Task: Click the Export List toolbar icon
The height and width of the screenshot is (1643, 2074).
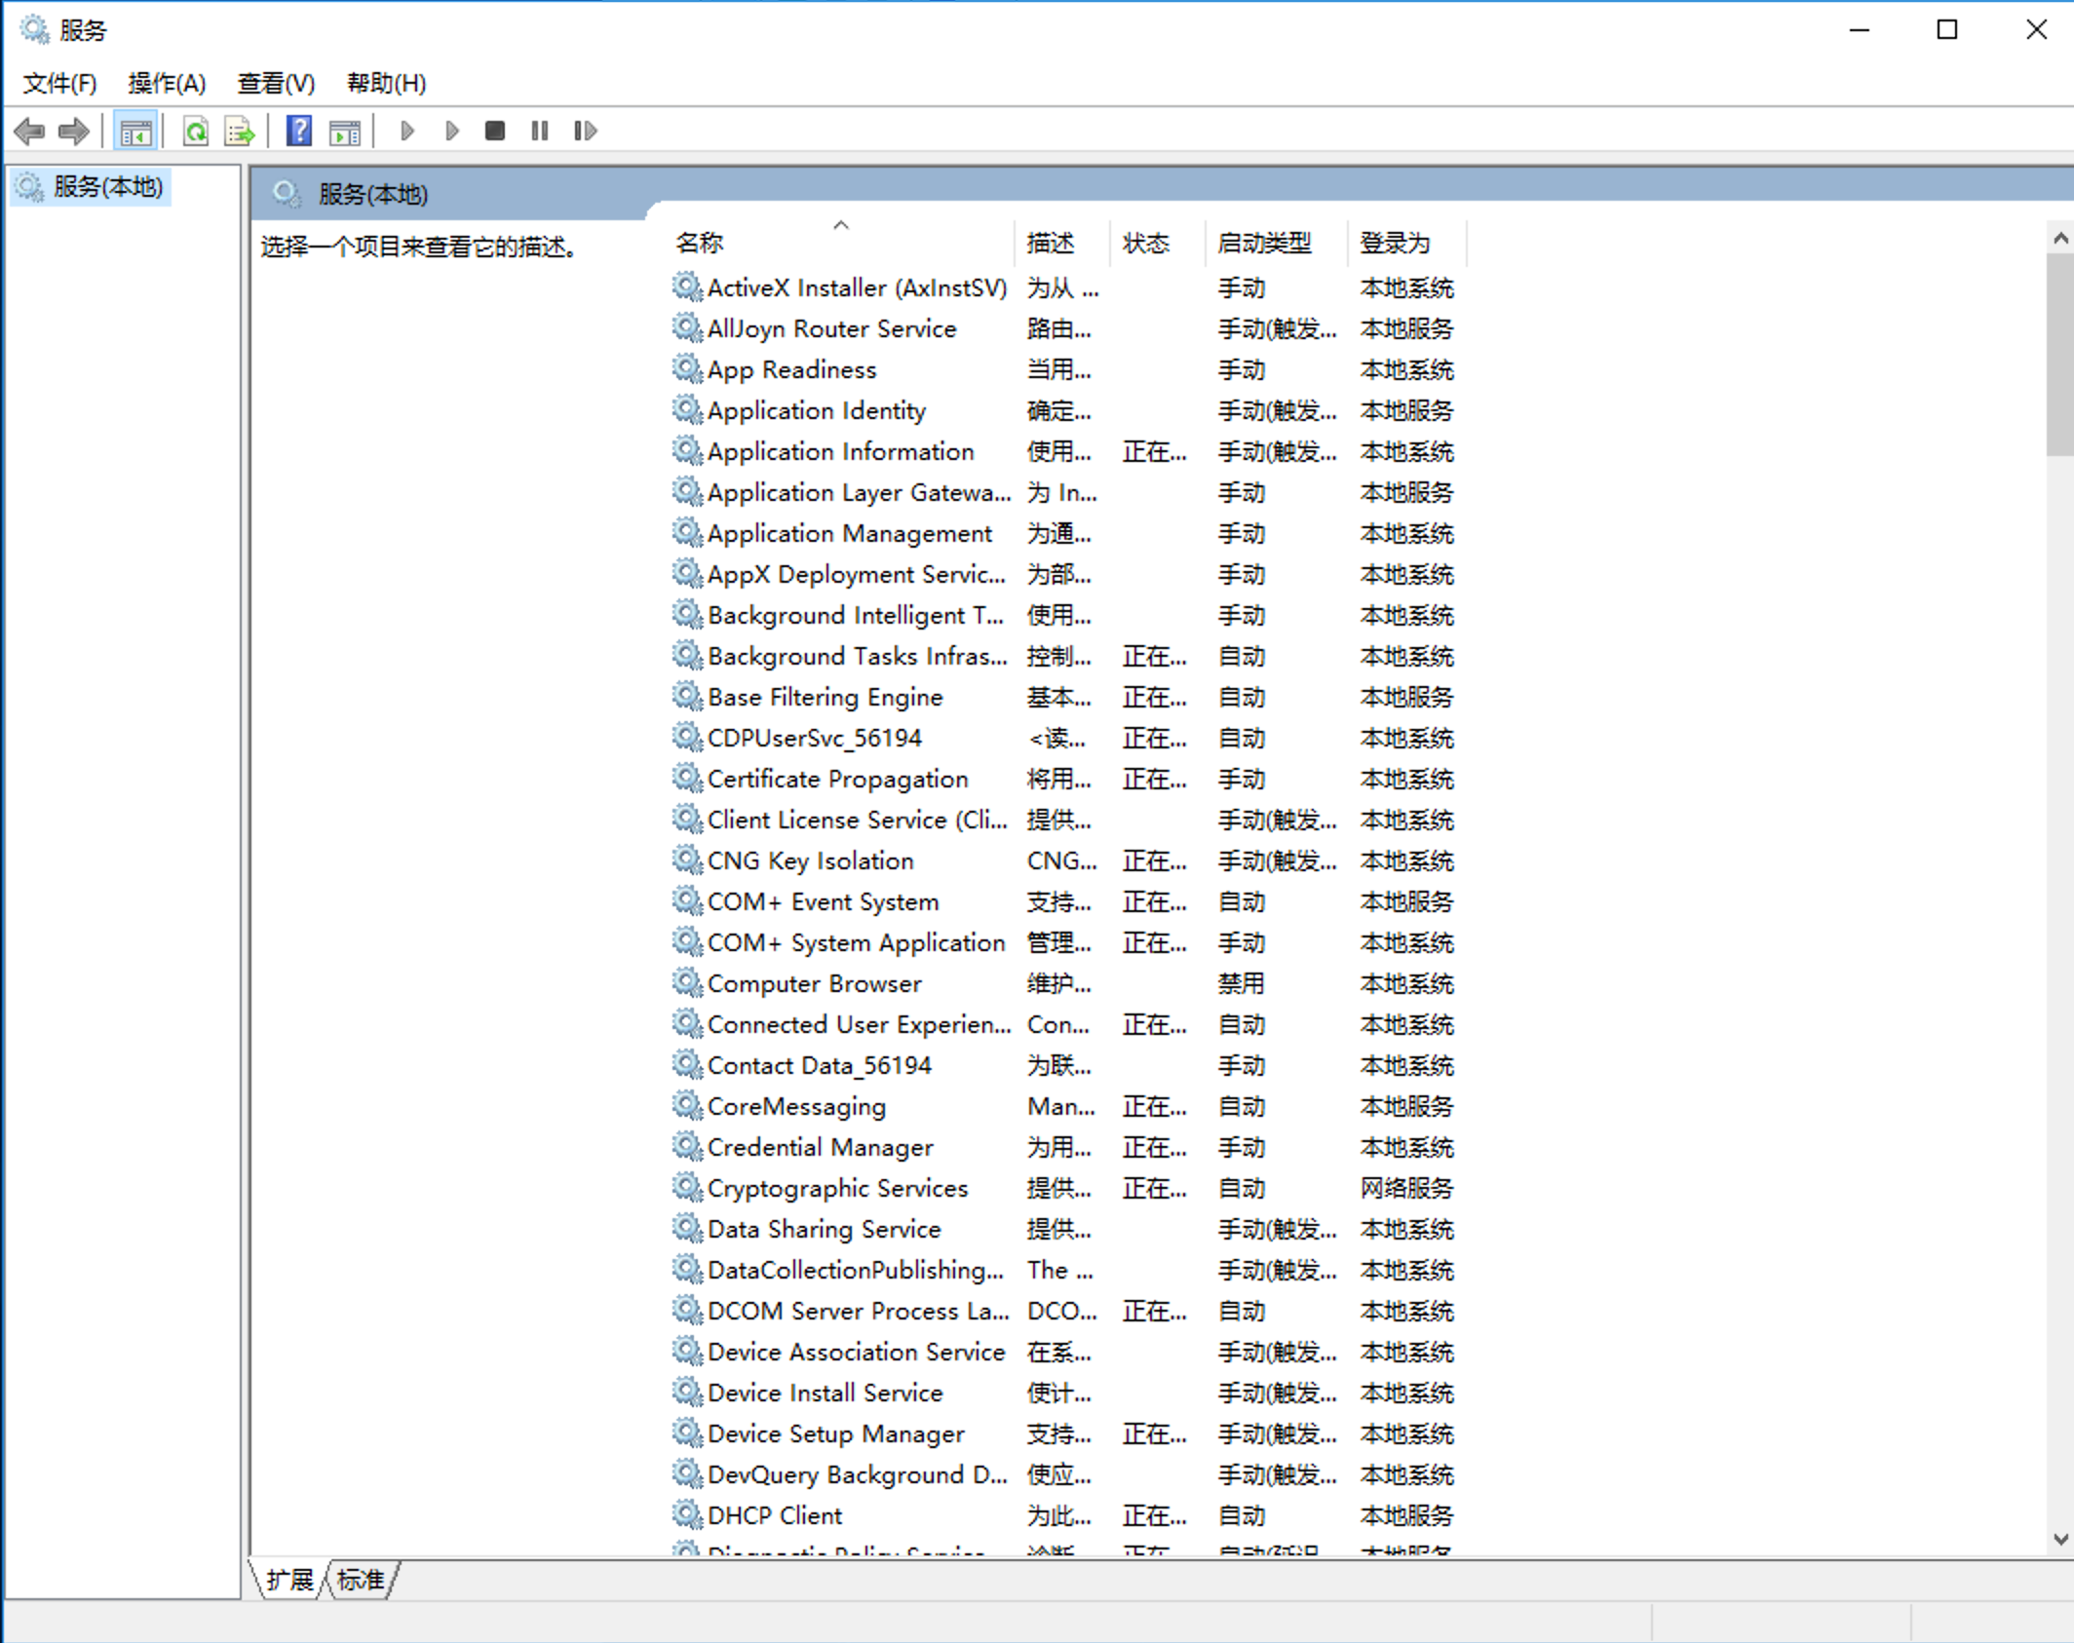Action: tap(239, 131)
